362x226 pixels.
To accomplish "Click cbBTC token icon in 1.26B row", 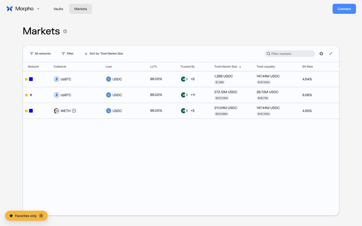I will 56,79.
